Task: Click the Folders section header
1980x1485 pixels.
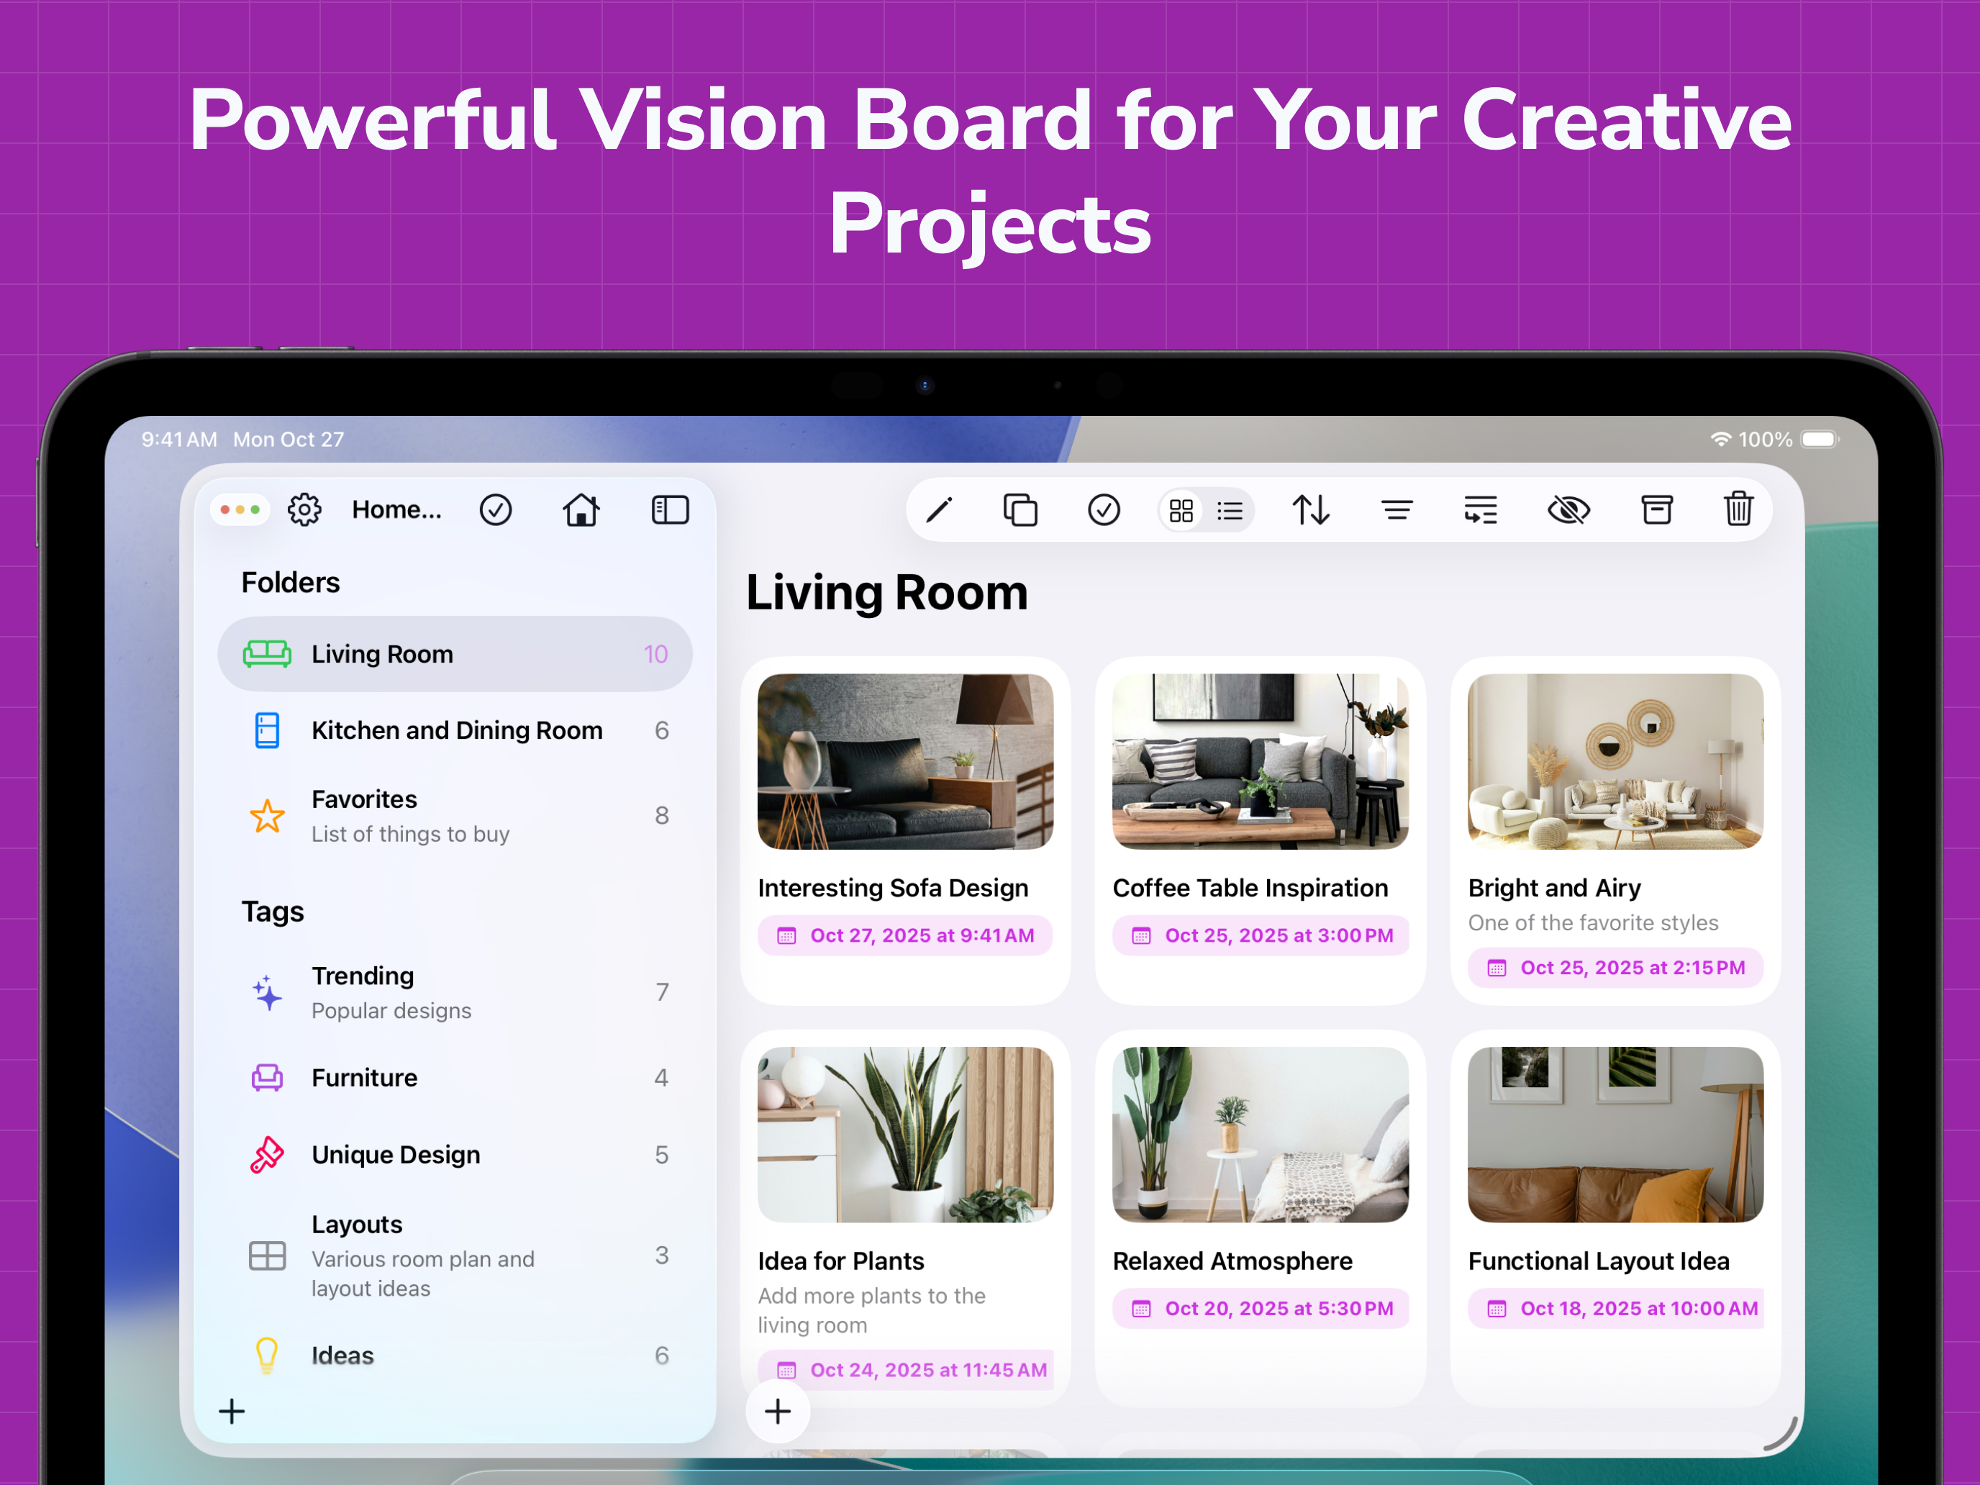Action: pyautogui.click(x=290, y=583)
